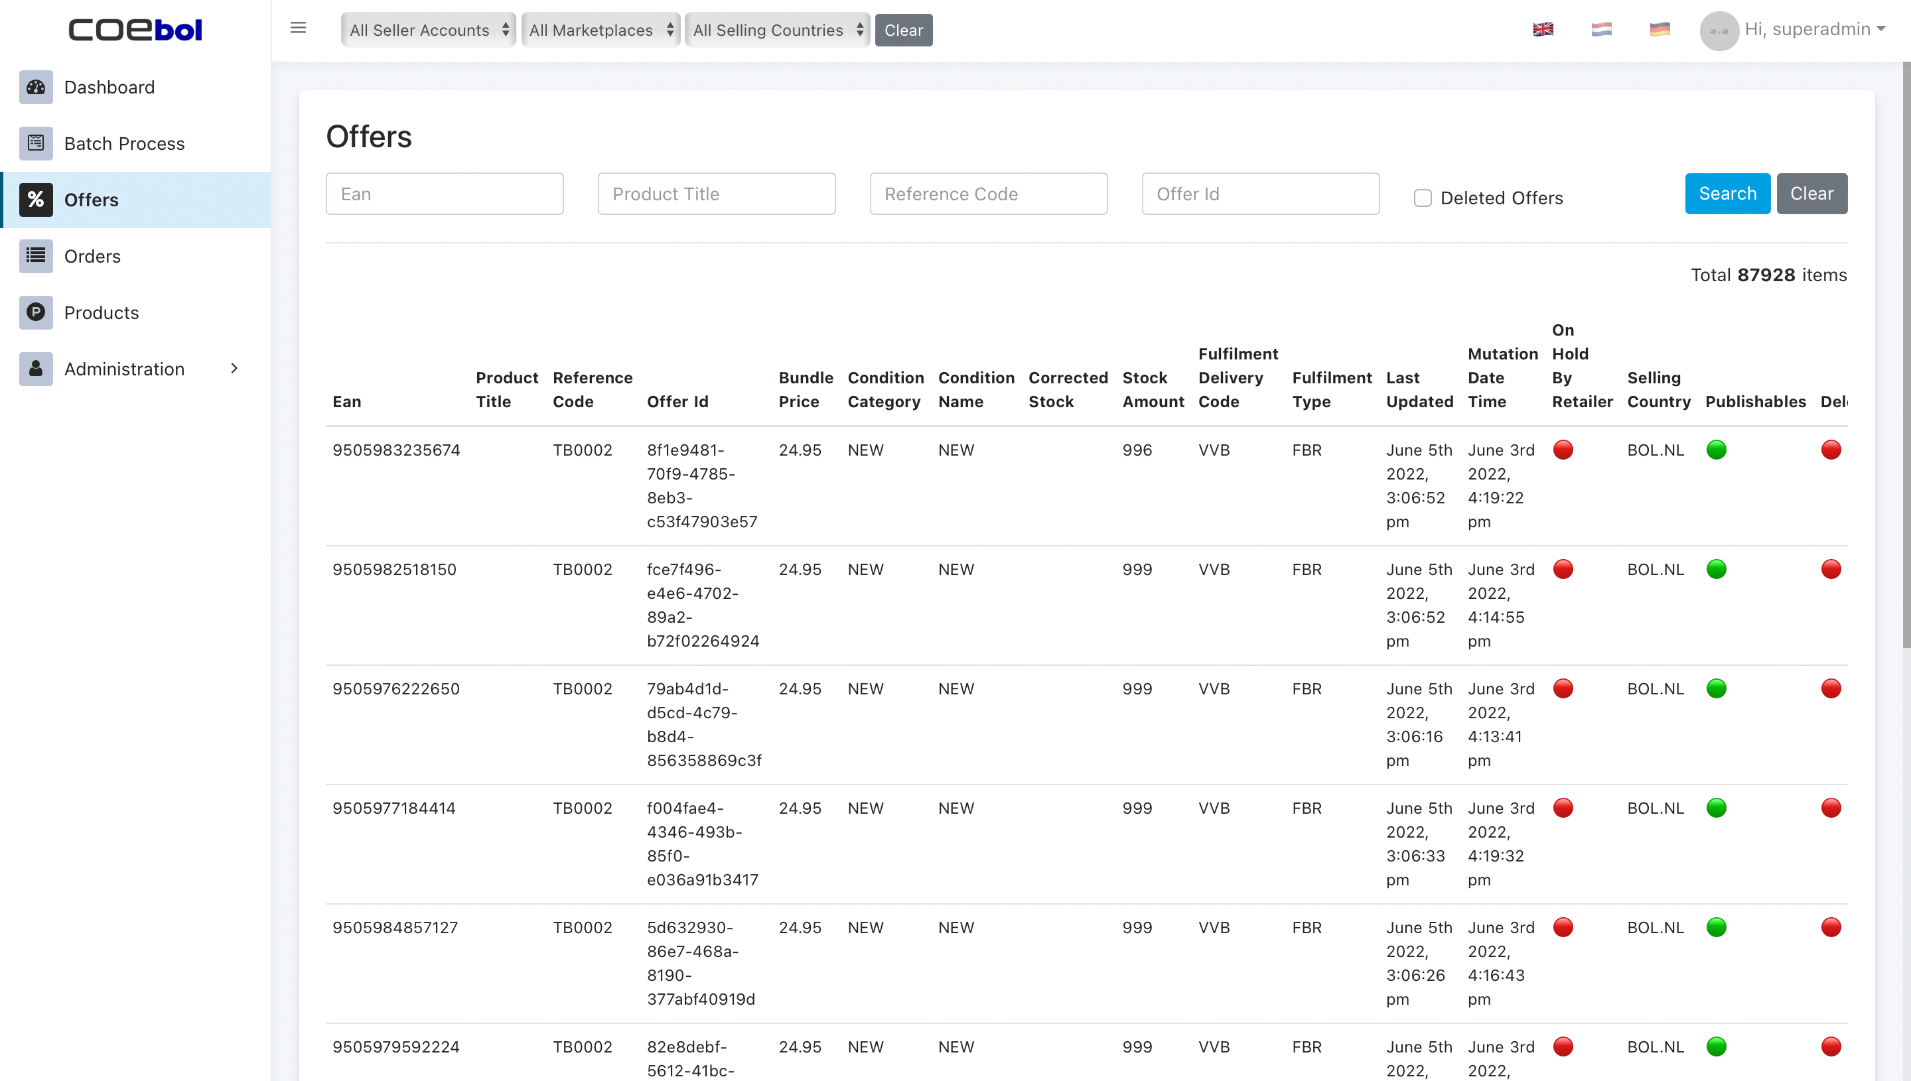Open the All Seller Accounts dropdown

[x=429, y=30]
